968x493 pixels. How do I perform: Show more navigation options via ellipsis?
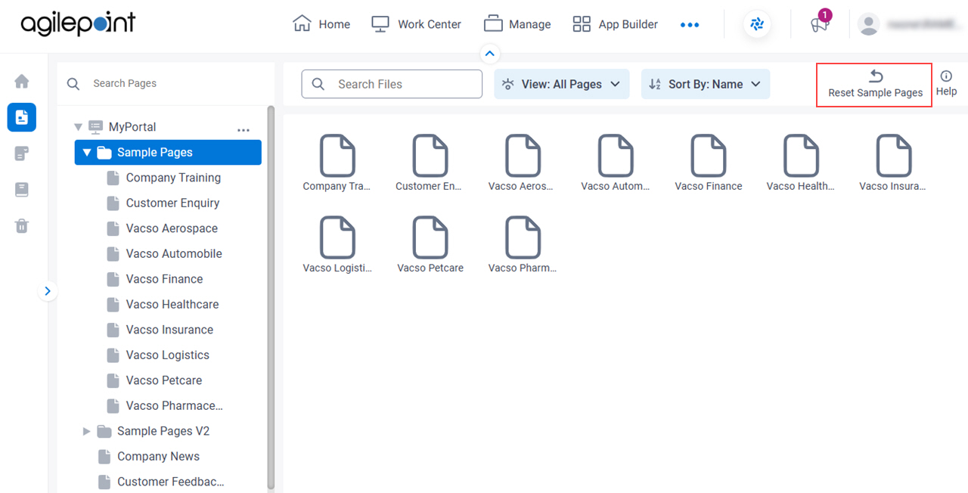690,25
